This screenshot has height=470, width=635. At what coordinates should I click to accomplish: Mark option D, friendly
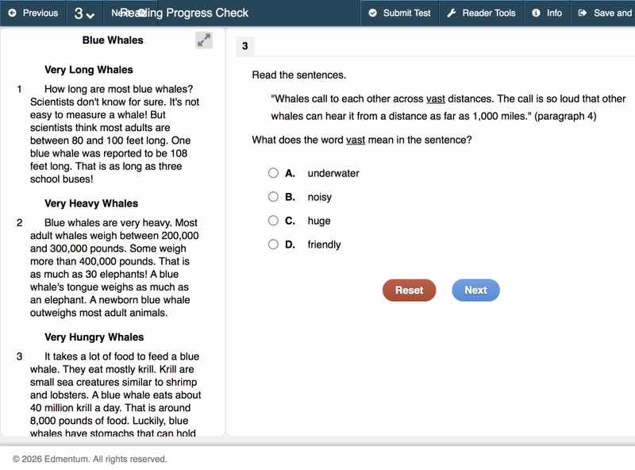click(x=273, y=245)
